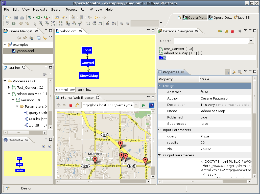The image size is (260, 194).
Task: Toggle Show Advanced Properties icon
Action: pos(234,72)
